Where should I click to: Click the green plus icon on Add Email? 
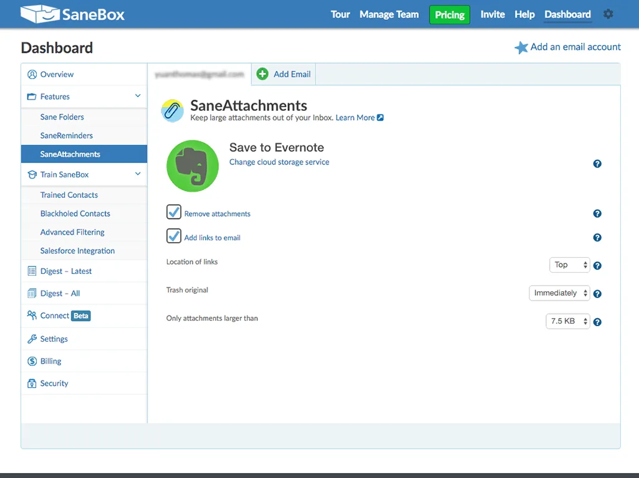pos(262,74)
